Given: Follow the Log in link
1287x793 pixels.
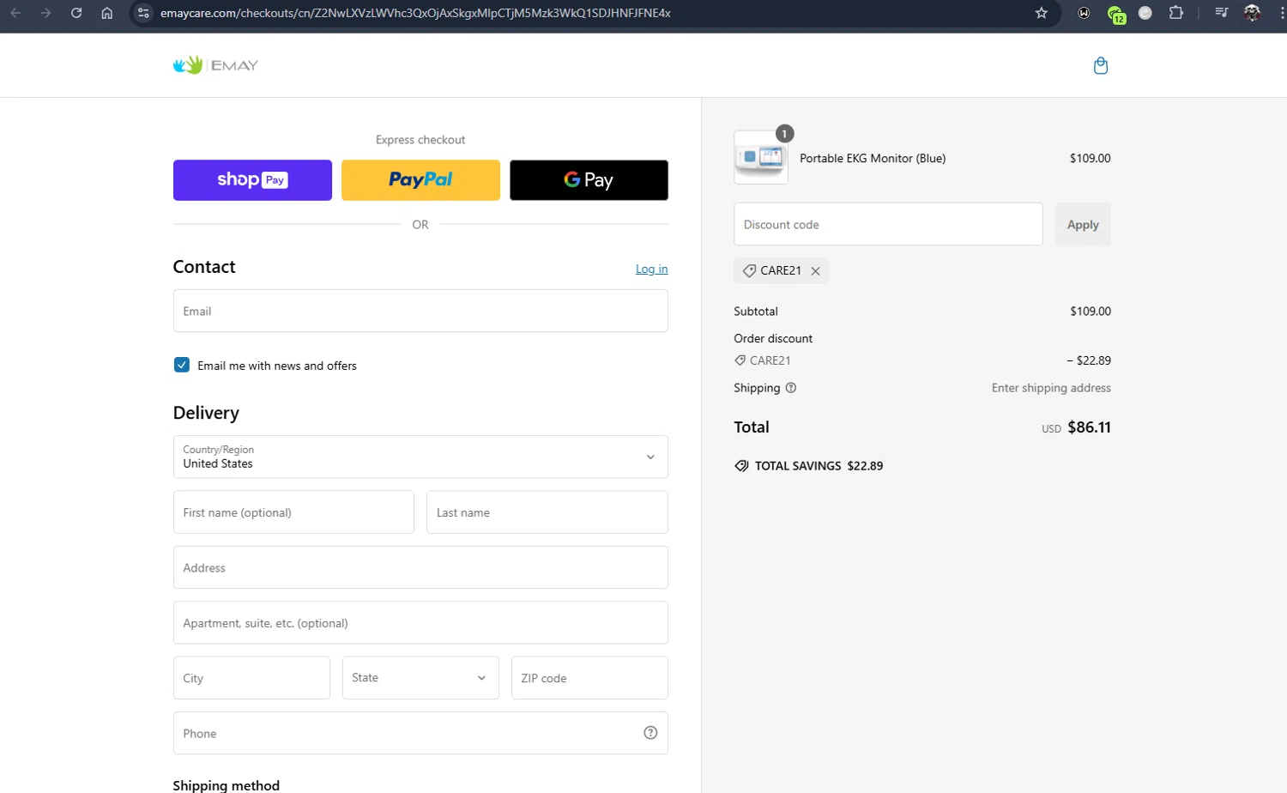Looking at the screenshot, I should point(651,269).
